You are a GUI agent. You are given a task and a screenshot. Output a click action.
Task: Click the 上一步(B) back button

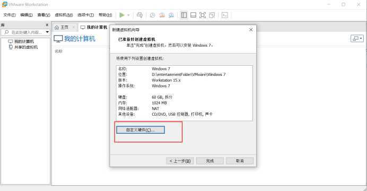coord(180,161)
